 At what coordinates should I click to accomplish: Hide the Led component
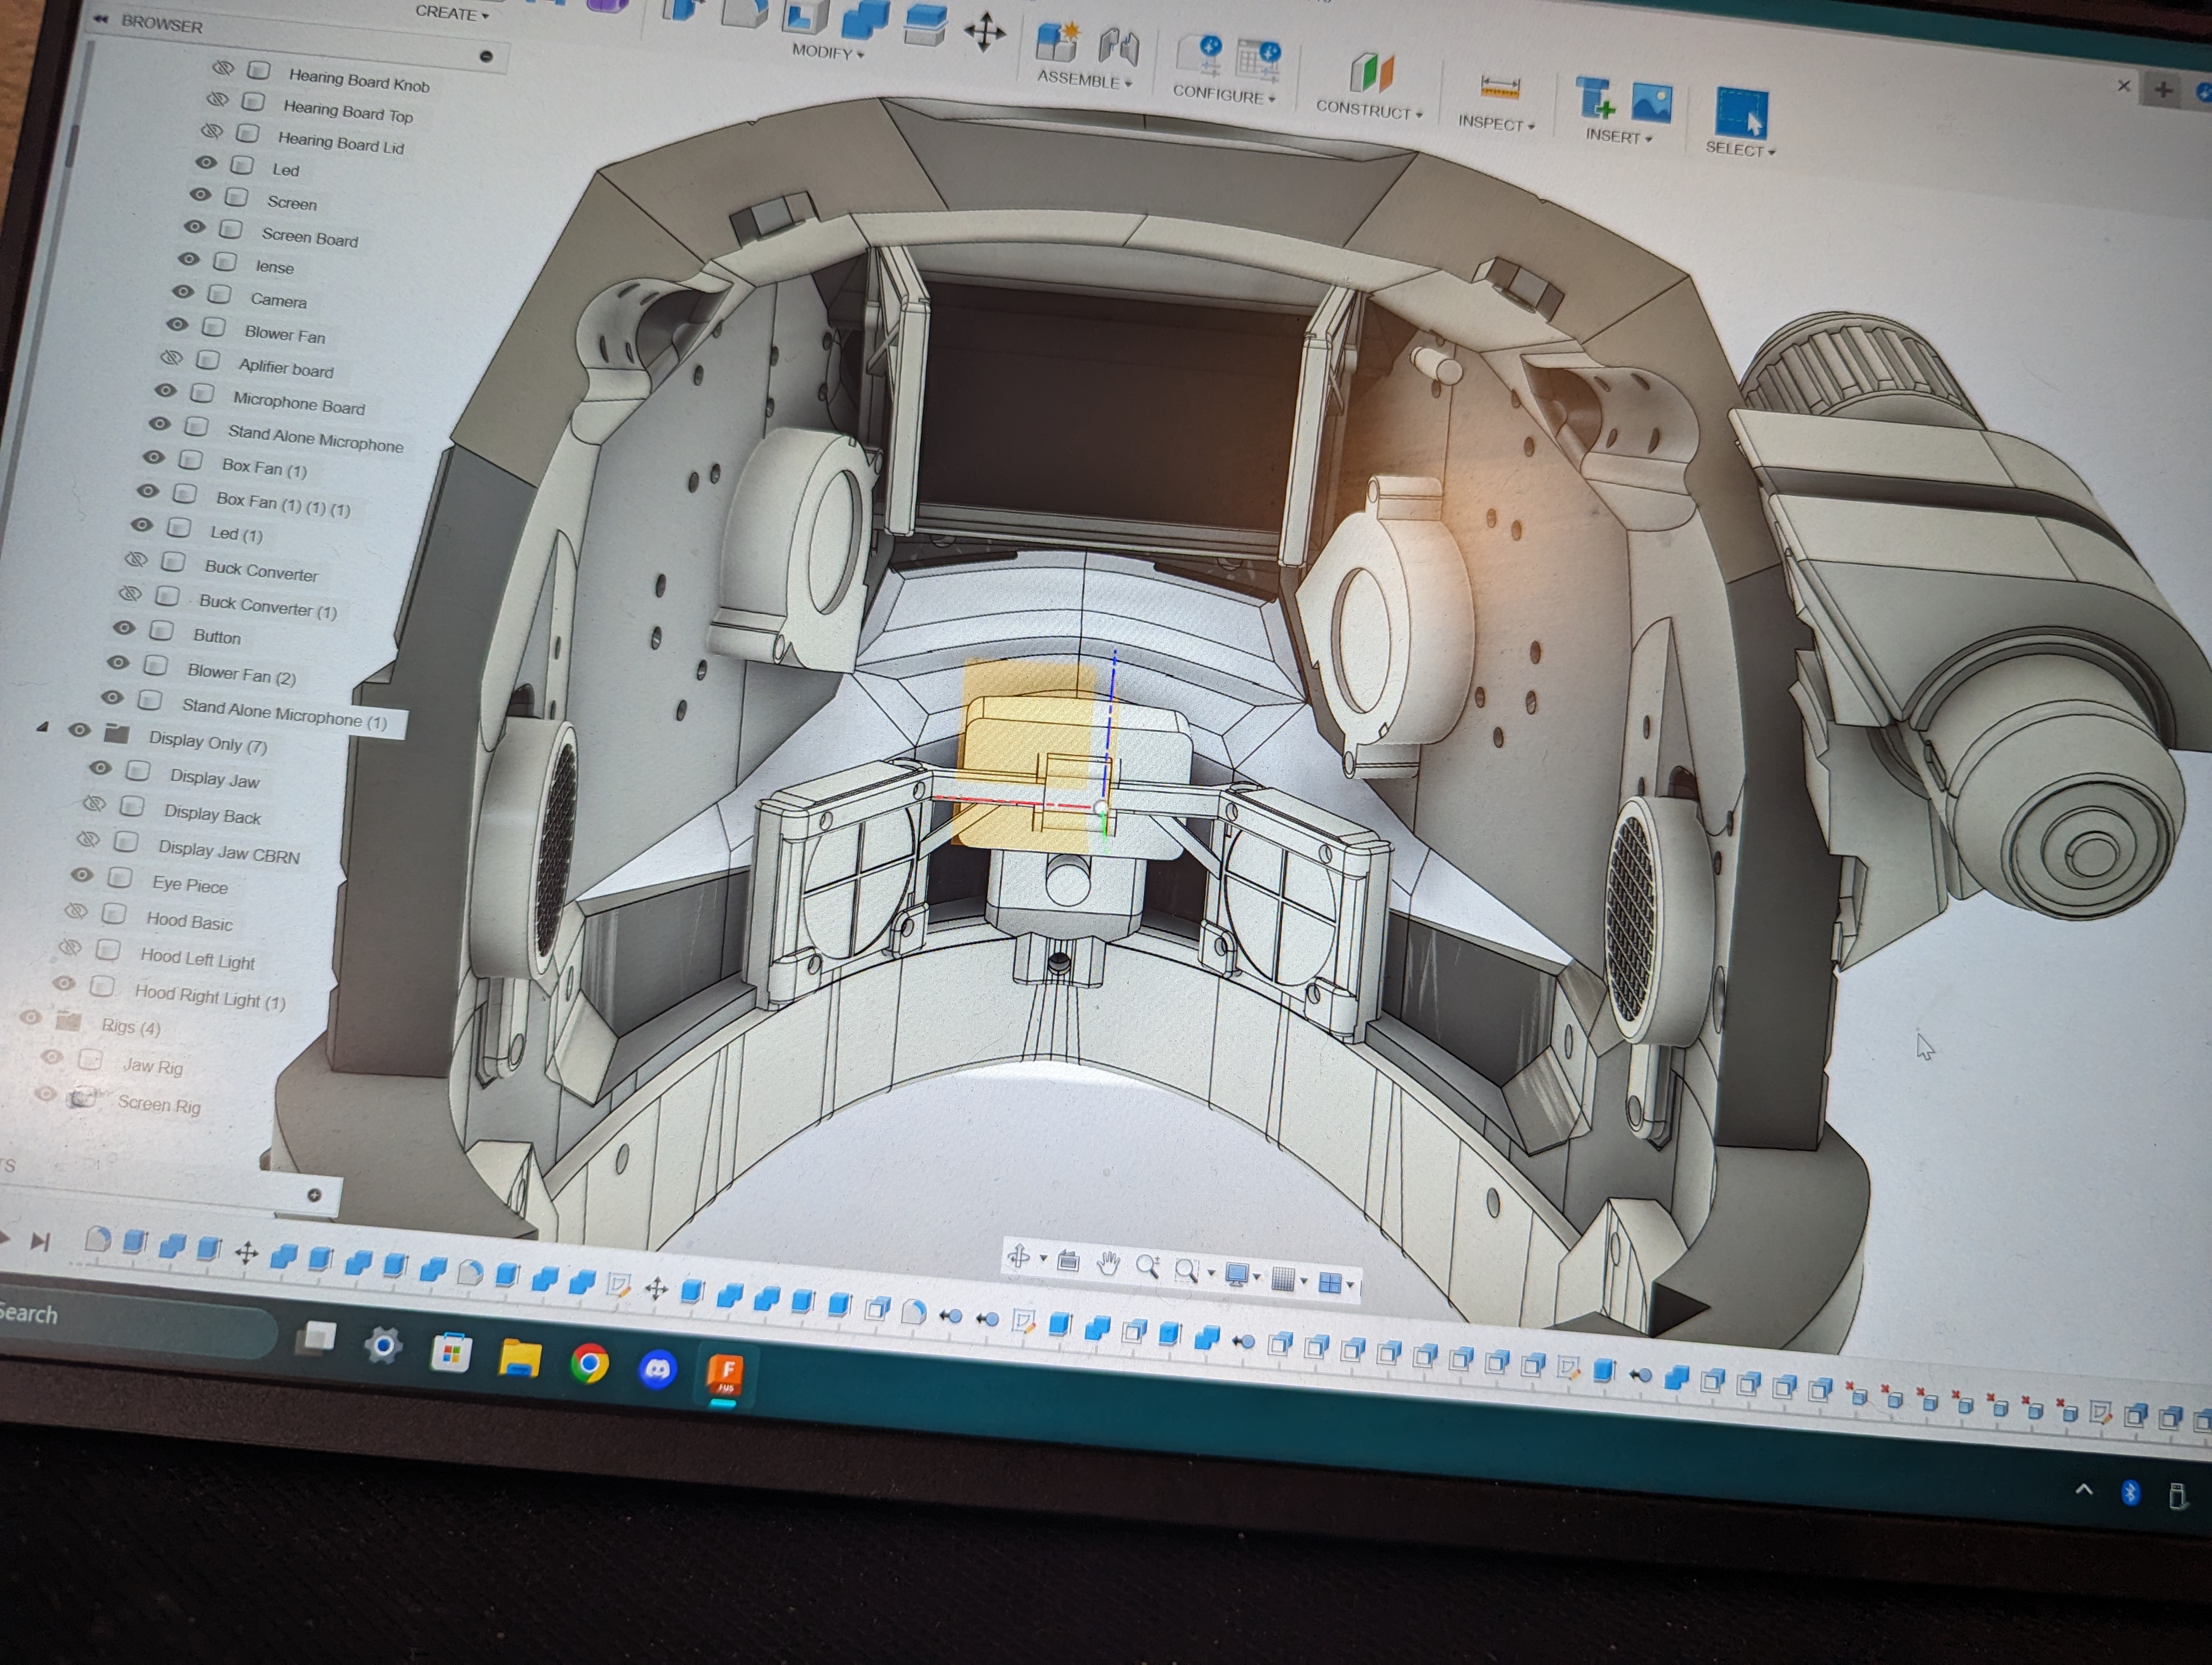(x=206, y=162)
